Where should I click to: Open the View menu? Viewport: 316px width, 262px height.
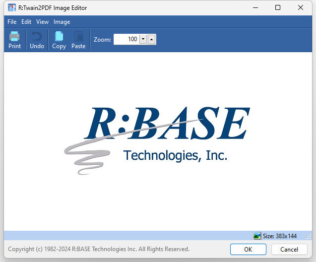coord(42,22)
